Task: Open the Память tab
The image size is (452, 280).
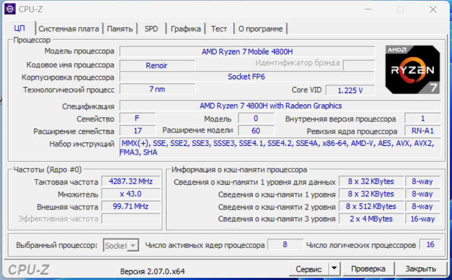Action: pyautogui.click(x=119, y=29)
